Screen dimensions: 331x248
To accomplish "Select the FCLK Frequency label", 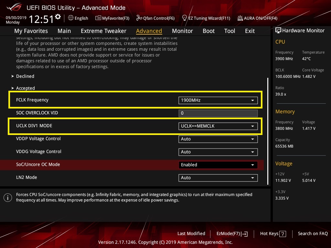I will (x=32, y=100).
